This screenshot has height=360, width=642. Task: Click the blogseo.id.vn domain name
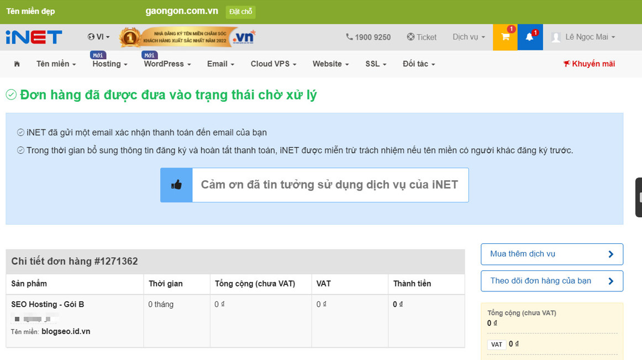click(66, 331)
